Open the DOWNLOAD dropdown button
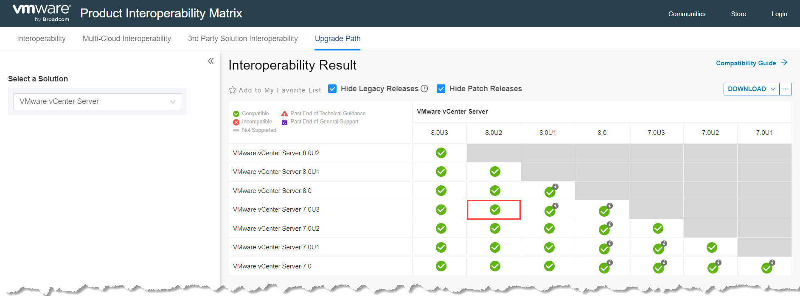This screenshot has height=296, width=800. [751, 89]
